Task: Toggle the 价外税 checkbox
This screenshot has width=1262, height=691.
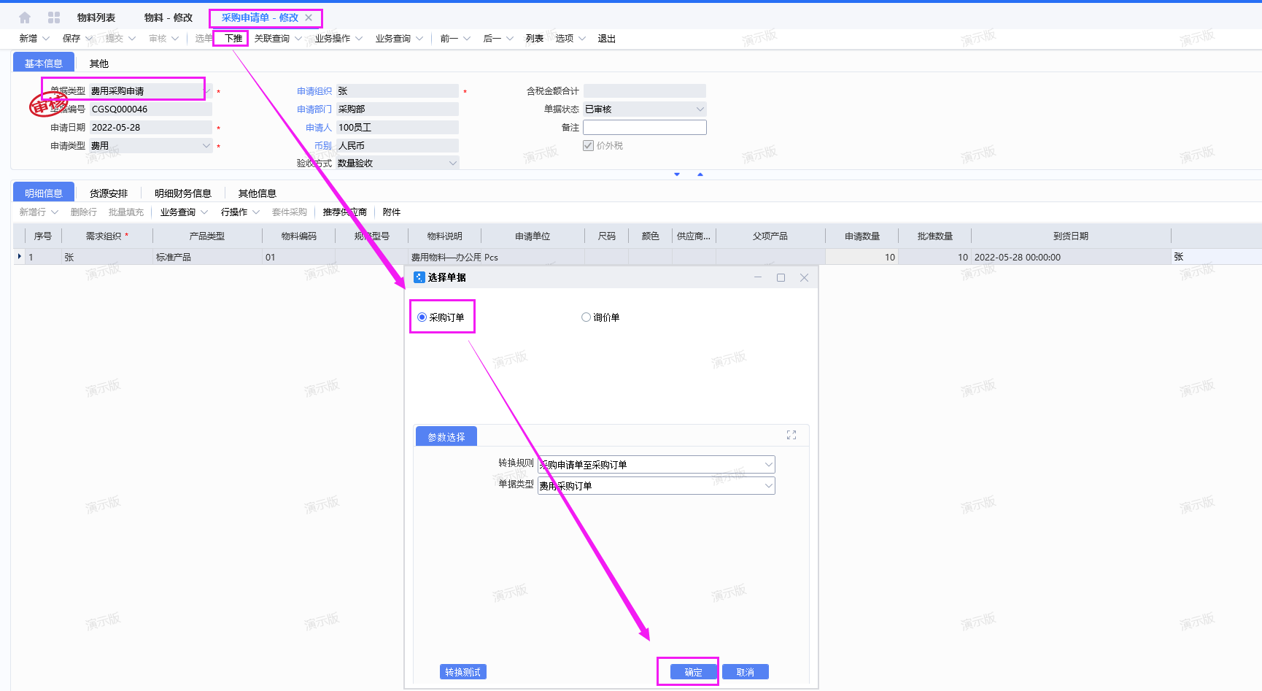Action: (x=588, y=146)
